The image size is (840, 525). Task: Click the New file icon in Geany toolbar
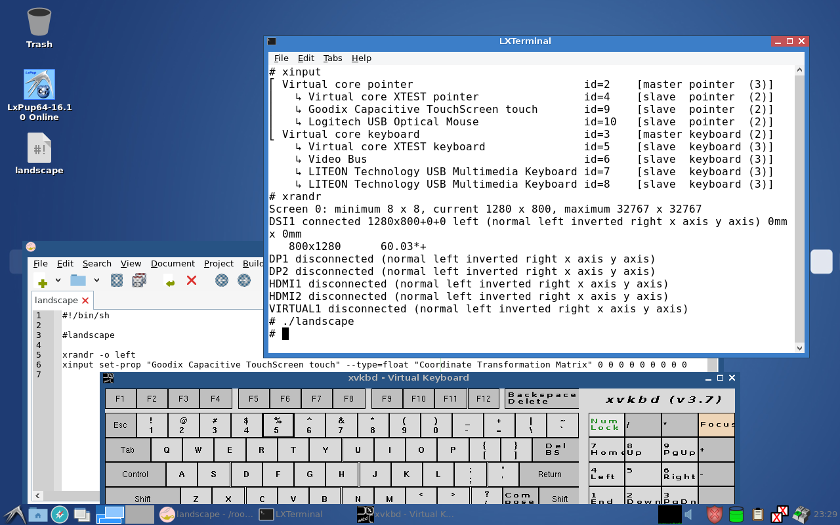click(42, 281)
